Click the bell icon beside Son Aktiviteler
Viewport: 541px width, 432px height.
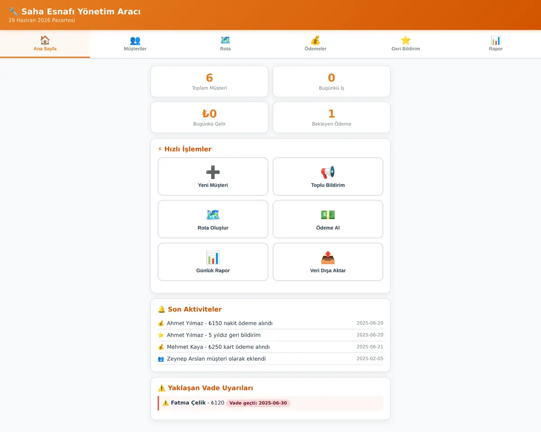[x=161, y=309]
